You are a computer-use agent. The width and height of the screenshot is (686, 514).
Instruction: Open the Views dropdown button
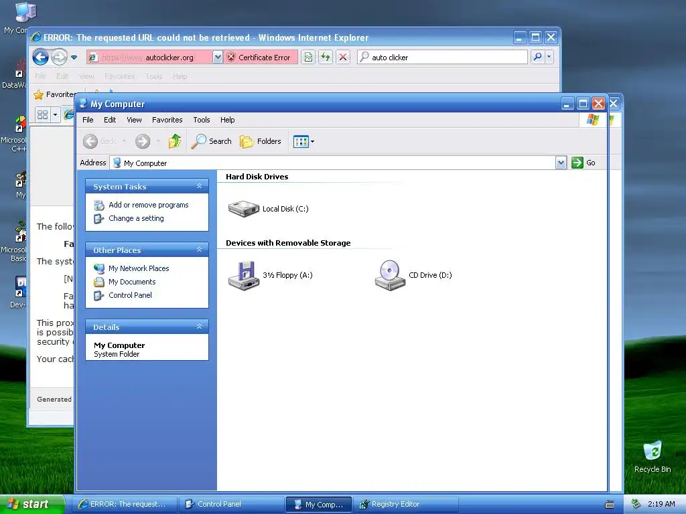click(x=303, y=141)
